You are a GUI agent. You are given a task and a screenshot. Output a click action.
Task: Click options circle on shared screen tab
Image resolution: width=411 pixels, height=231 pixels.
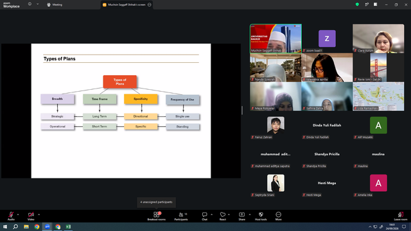150,4
